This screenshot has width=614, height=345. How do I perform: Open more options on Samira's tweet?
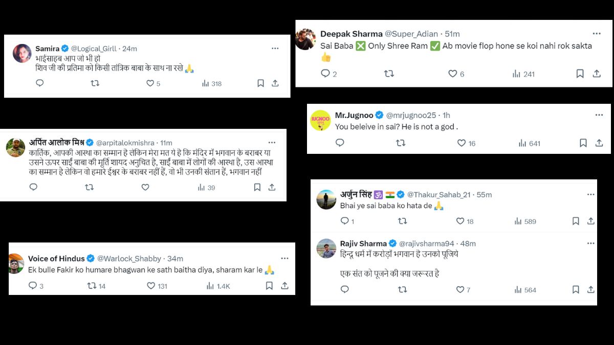(x=275, y=49)
